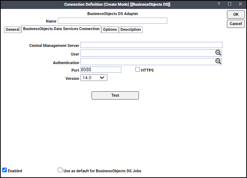Focus the Name input field

[x=112, y=20]
